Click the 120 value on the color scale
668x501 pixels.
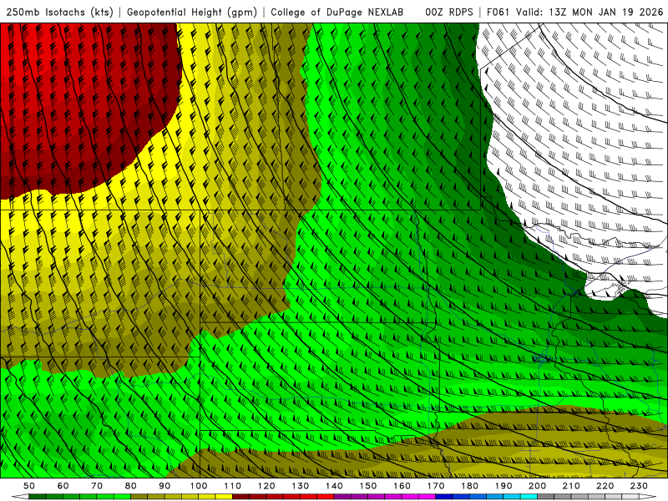[266, 486]
